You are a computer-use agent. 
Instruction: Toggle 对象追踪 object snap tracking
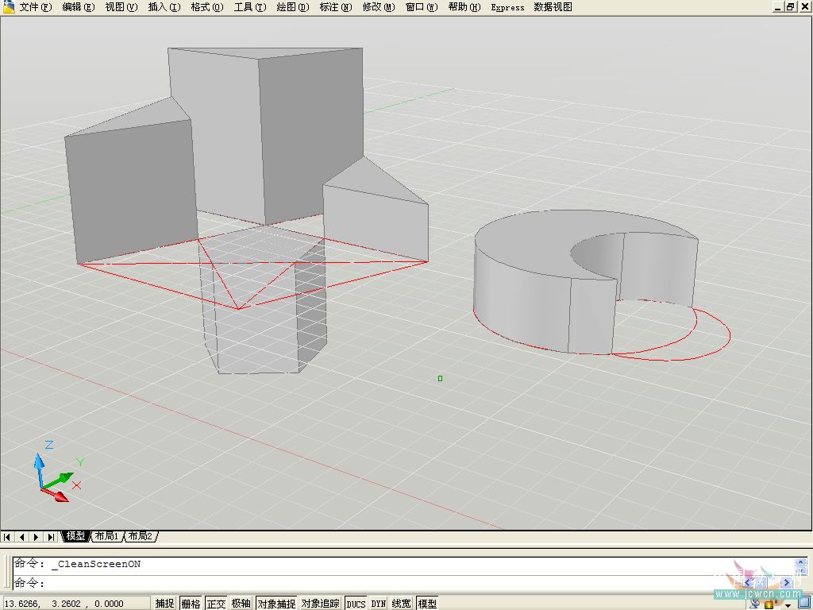click(321, 604)
